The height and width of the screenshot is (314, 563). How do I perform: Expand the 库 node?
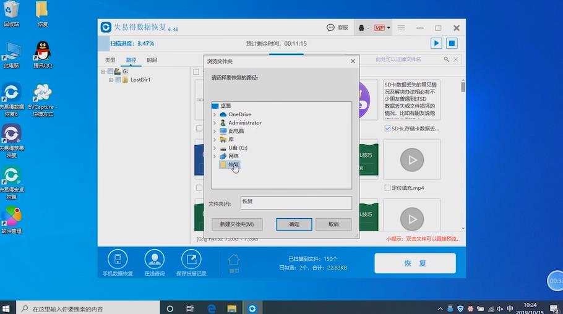click(215, 139)
